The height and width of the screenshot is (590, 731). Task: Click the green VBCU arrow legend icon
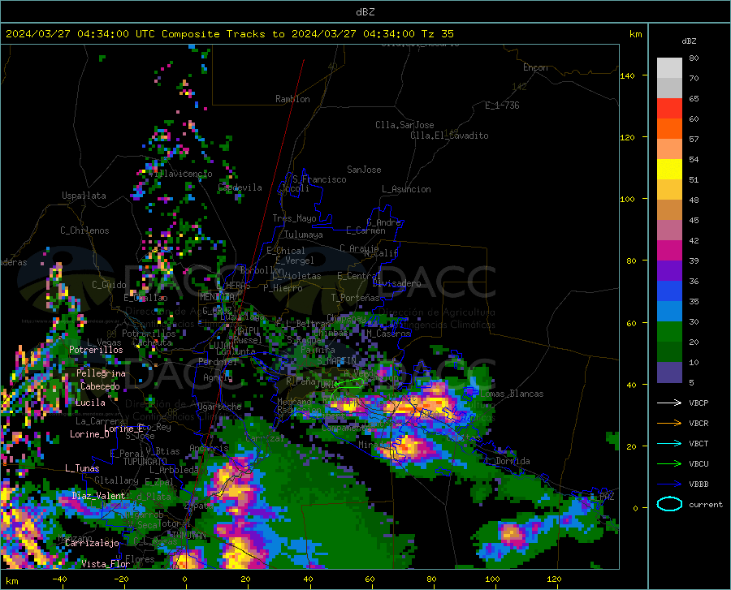669,463
